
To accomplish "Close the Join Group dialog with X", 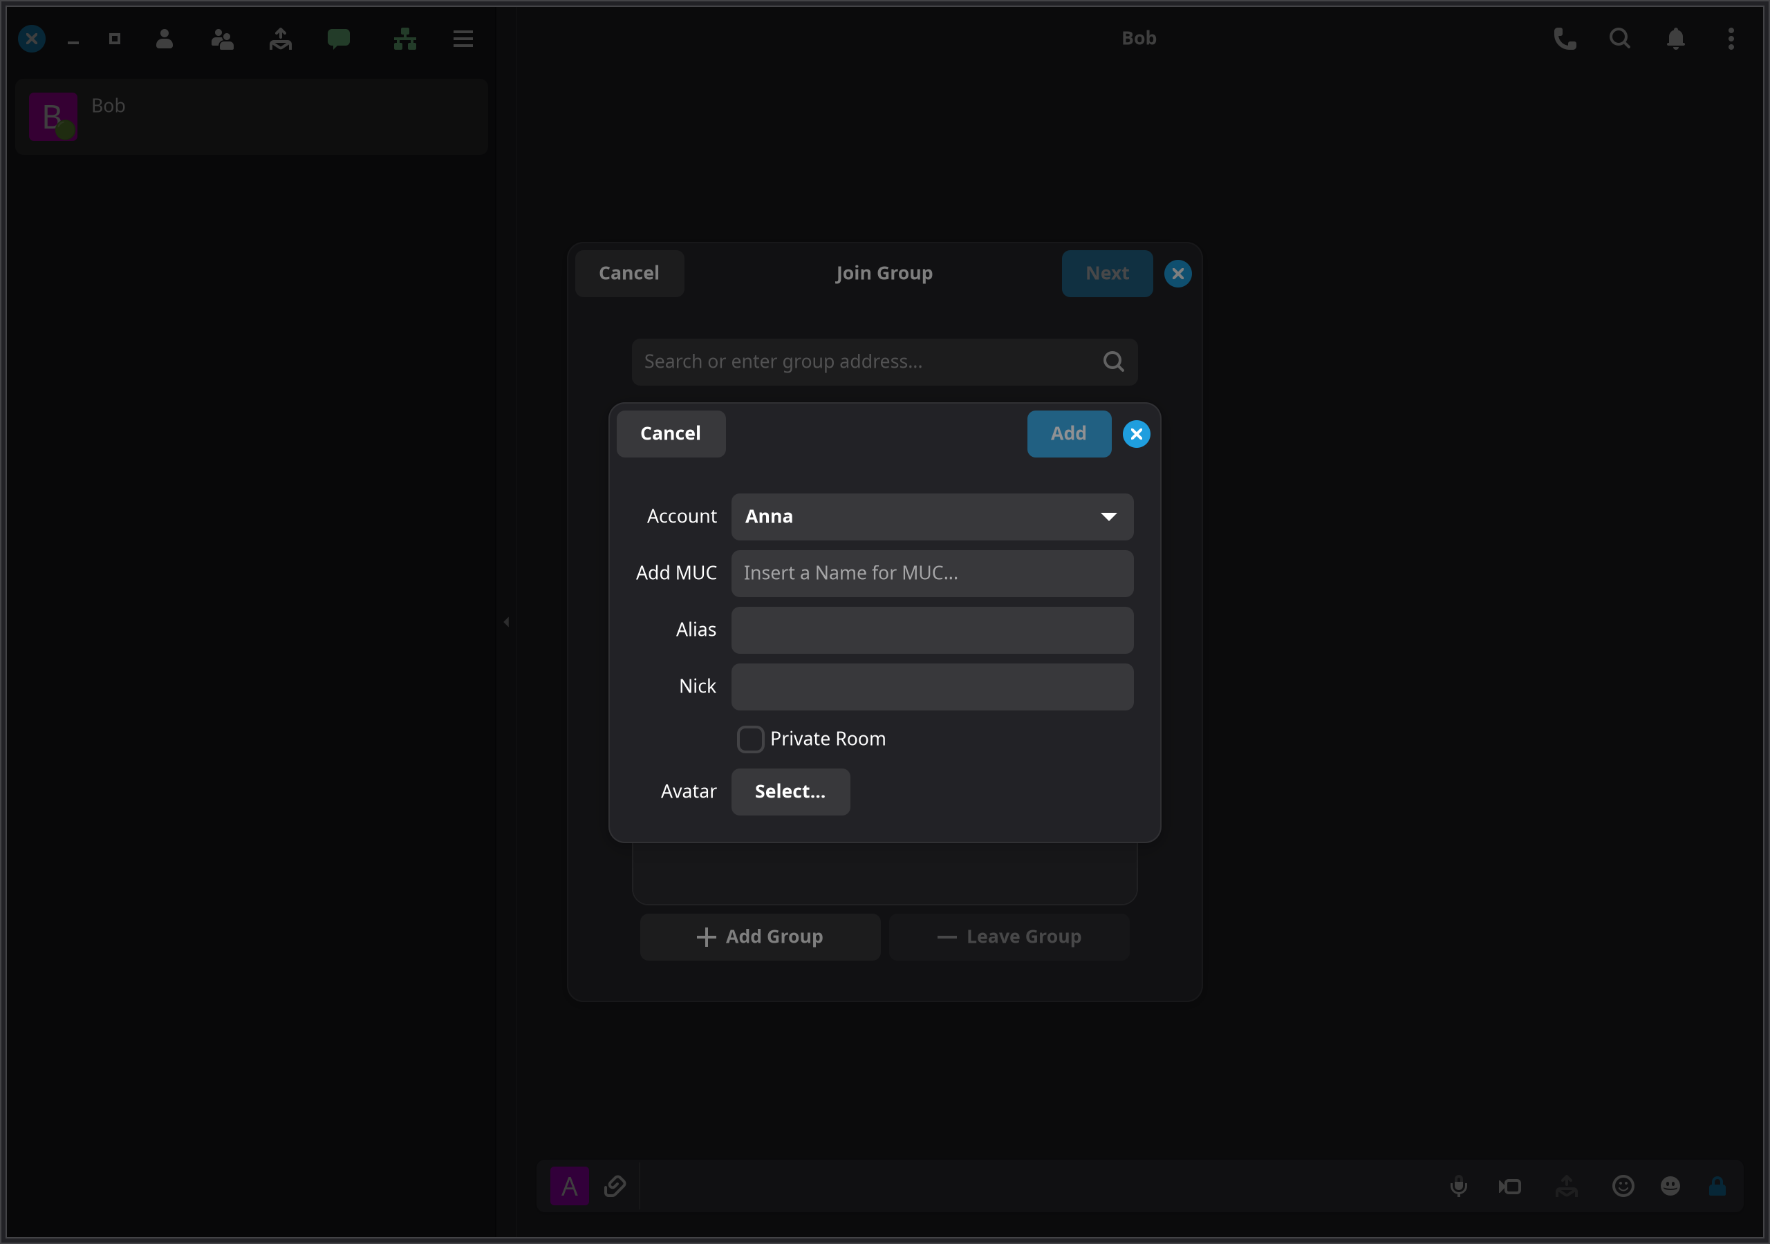I will click(x=1178, y=274).
